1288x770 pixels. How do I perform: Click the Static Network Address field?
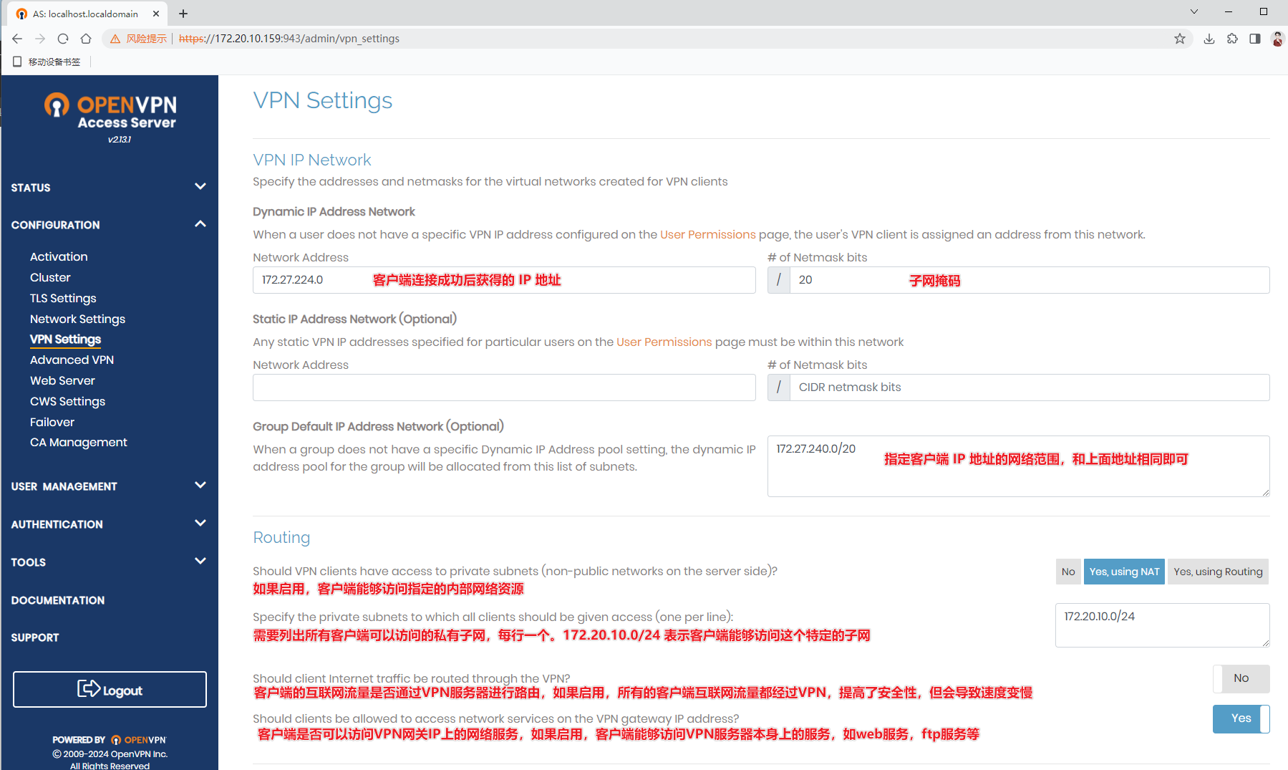[x=504, y=388]
